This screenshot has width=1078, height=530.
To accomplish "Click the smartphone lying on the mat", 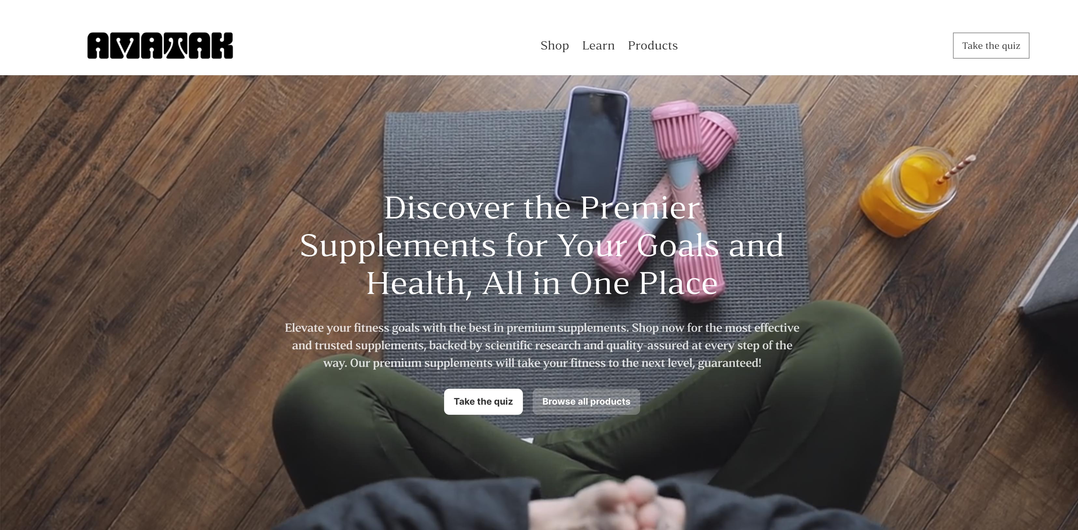I will point(592,144).
